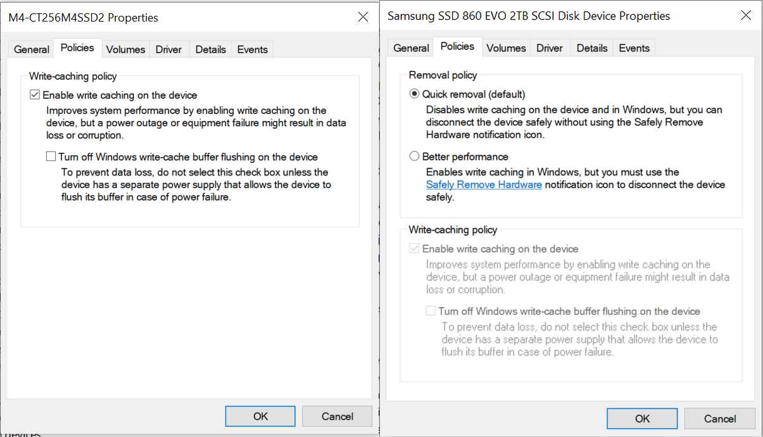Select Policies tab in Samsung SSD Properties

(457, 47)
